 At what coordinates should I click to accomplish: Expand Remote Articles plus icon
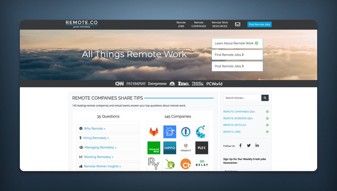pos(267,125)
